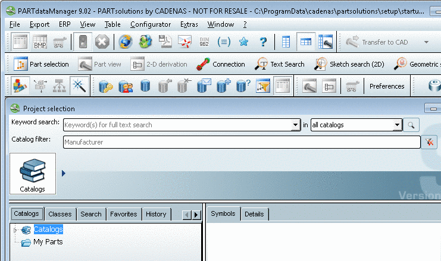
Task: Click the tab scroll right arrow
Action: pyautogui.click(x=196, y=215)
